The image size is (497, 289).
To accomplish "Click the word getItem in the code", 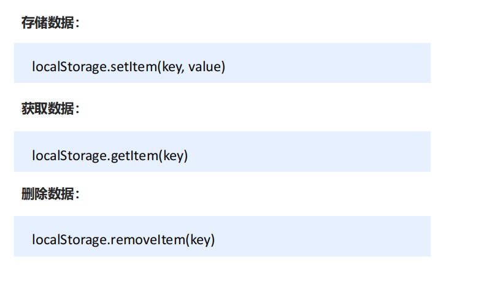I will coord(134,156).
